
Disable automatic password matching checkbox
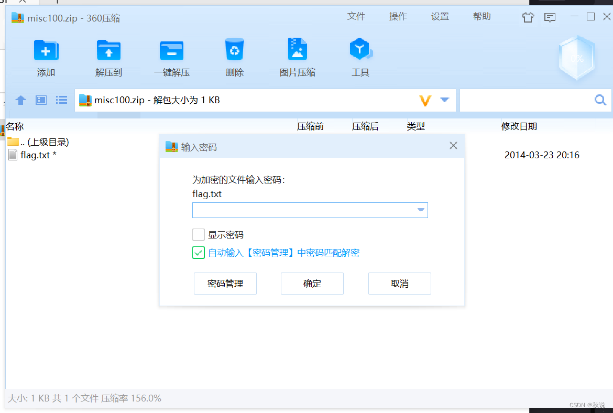tap(198, 253)
